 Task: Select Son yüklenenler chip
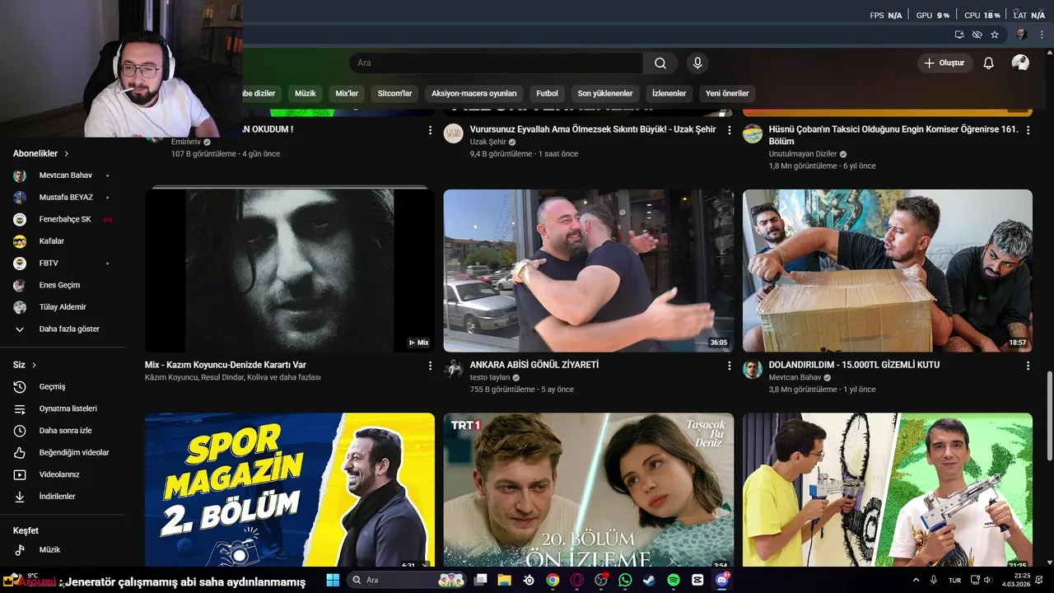click(605, 93)
